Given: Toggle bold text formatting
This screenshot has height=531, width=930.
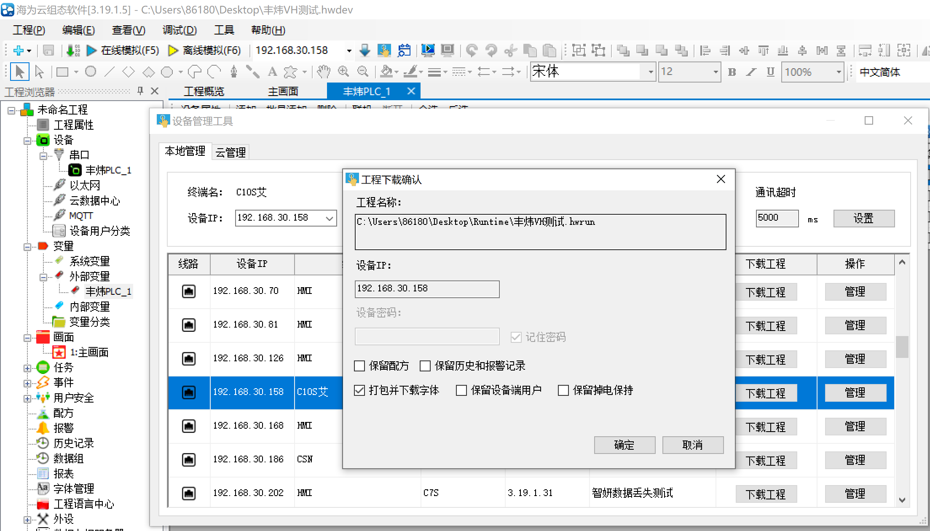Looking at the screenshot, I should coord(732,72).
